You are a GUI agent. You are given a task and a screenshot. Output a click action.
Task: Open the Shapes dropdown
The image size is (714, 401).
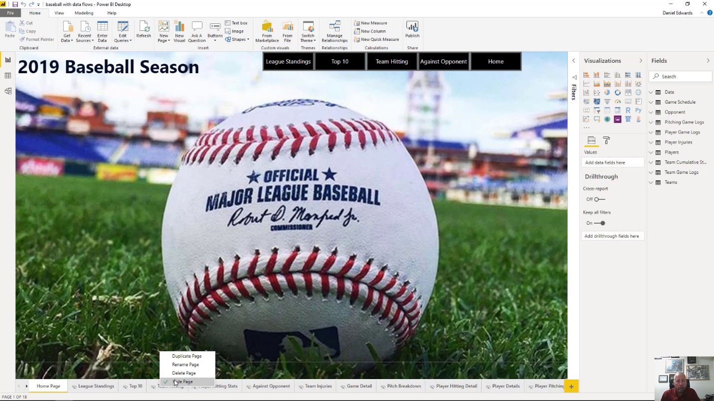pyautogui.click(x=237, y=39)
